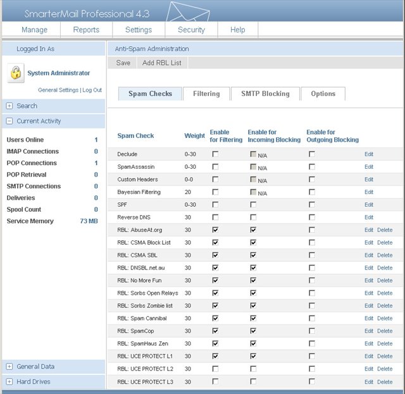Viewport: 405px width, 394px height.
Task: Expand the General Data section
Action: tap(9, 367)
